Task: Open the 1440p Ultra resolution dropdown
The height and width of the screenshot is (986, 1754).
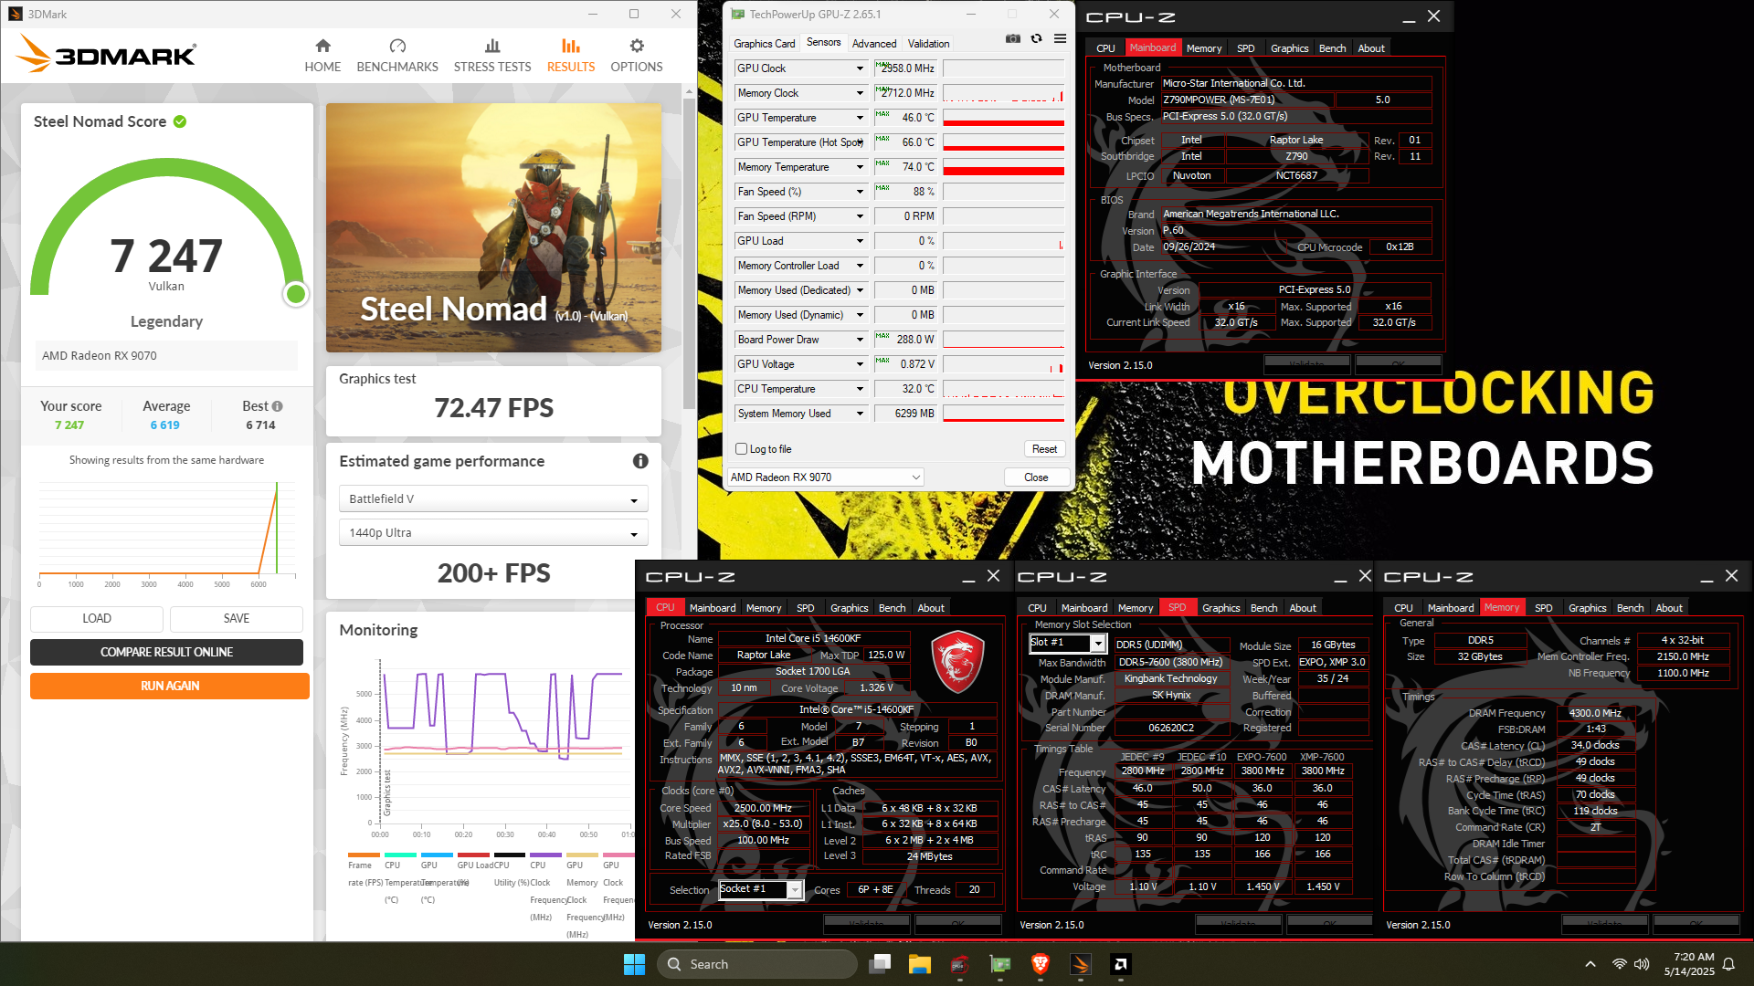Action: [493, 532]
